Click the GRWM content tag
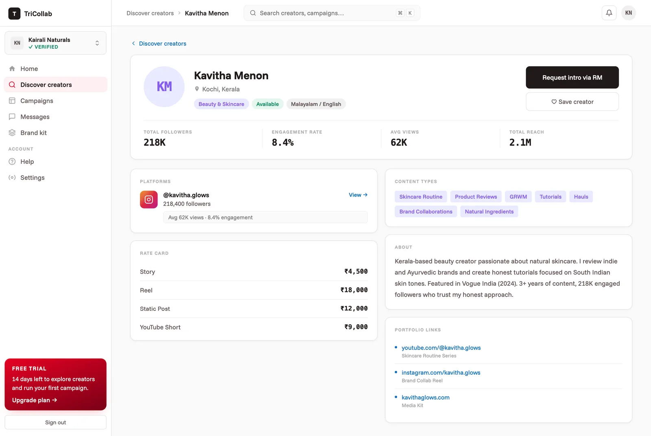The height and width of the screenshot is (436, 651). point(518,197)
